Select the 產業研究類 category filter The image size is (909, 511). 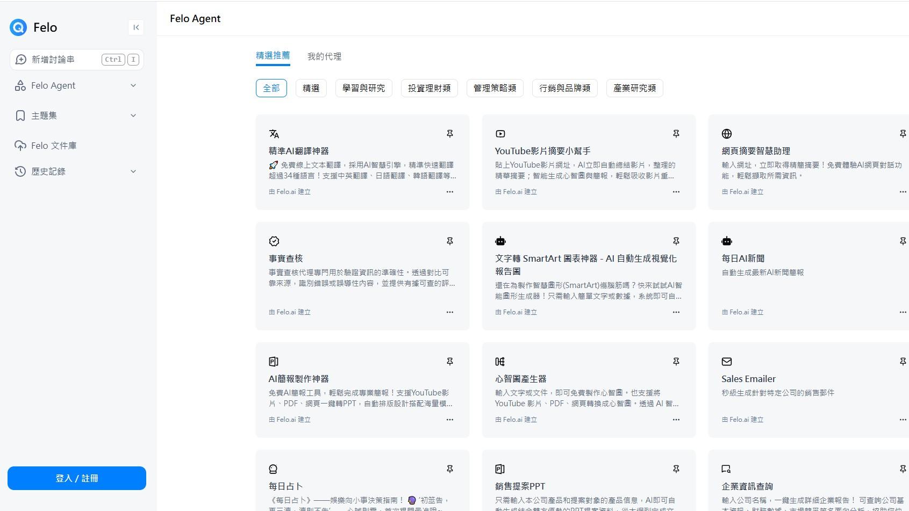click(x=635, y=88)
